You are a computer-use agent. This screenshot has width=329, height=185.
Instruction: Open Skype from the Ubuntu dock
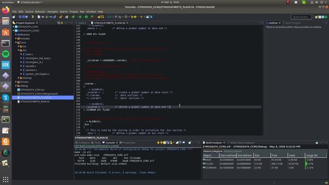click(x=6, y=98)
